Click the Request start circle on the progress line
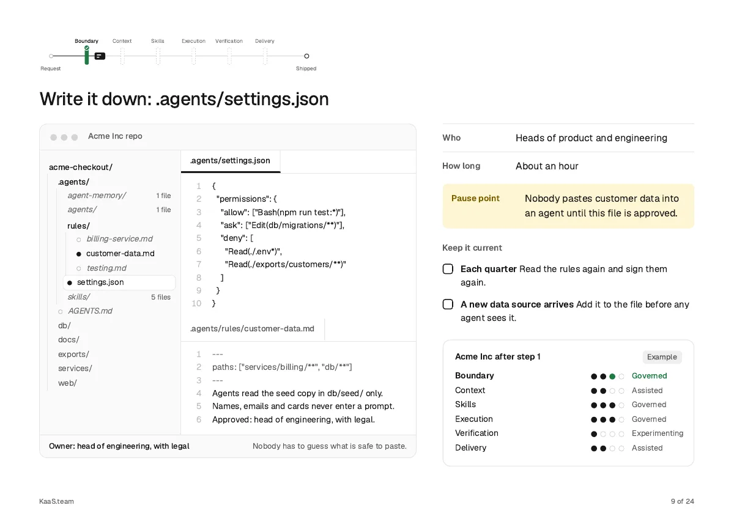 (x=51, y=56)
